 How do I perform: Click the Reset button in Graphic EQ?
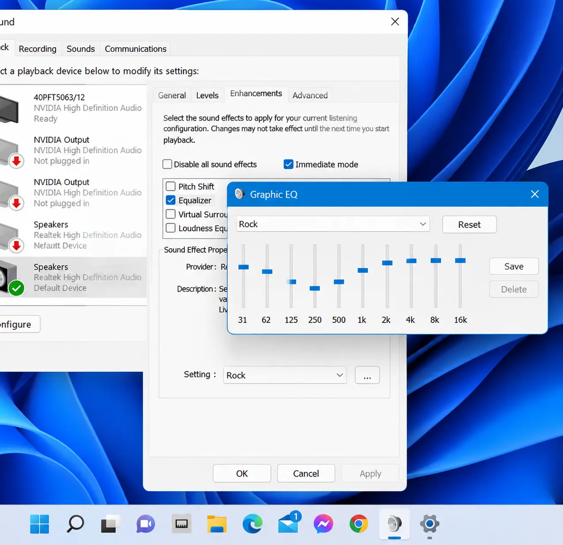click(469, 224)
